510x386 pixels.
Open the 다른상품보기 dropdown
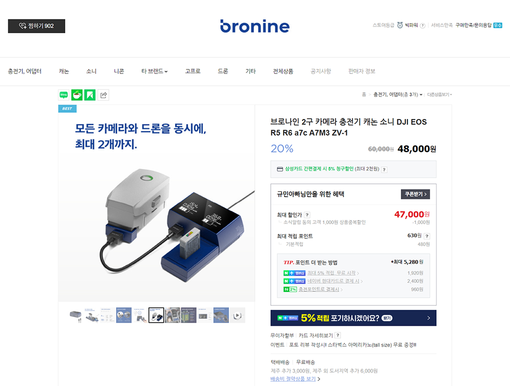(x=440, y=94)
